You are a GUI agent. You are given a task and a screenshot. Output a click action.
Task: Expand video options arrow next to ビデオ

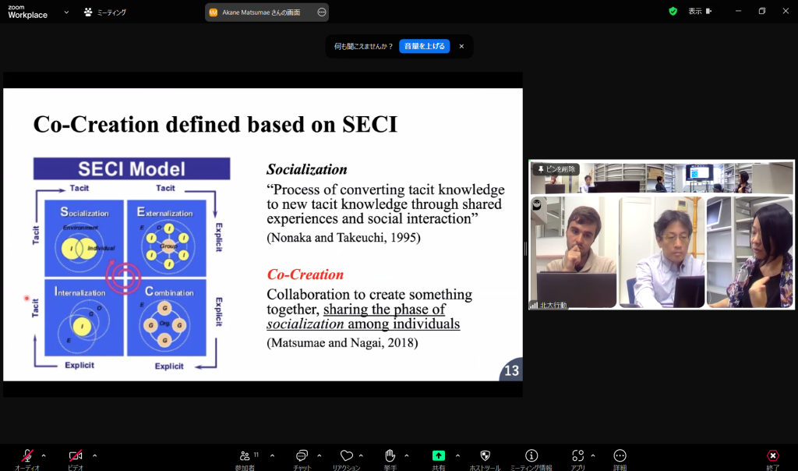[x=94, y=455]
